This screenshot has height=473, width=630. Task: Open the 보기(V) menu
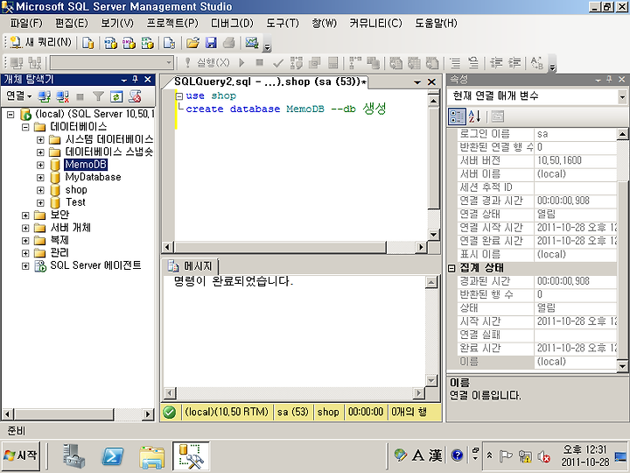click(x=117, y=23)
